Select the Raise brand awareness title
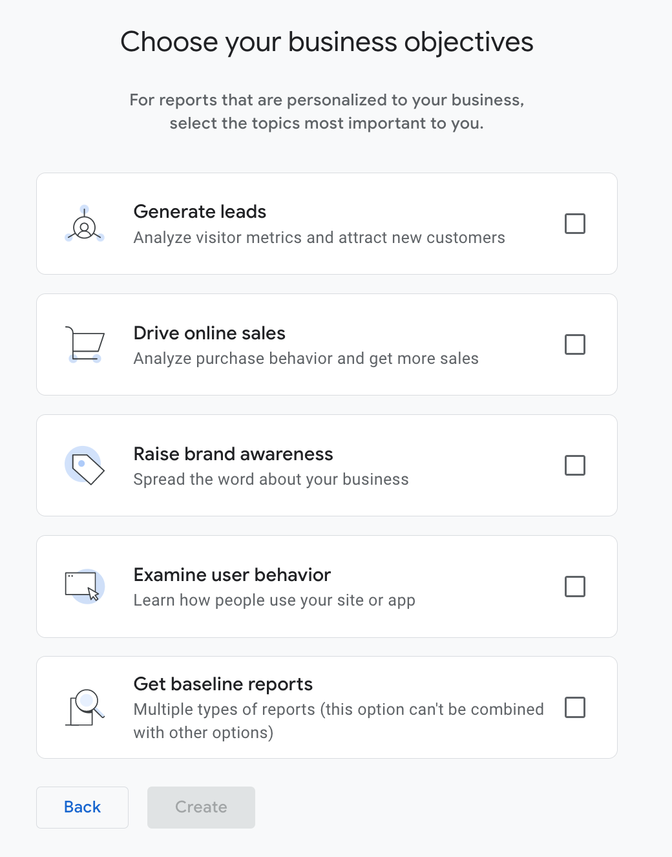Viewport: 672px width, 857px height. [233, 454]
